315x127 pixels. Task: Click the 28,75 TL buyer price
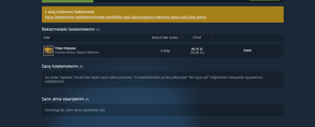click(x=197, y=49)
